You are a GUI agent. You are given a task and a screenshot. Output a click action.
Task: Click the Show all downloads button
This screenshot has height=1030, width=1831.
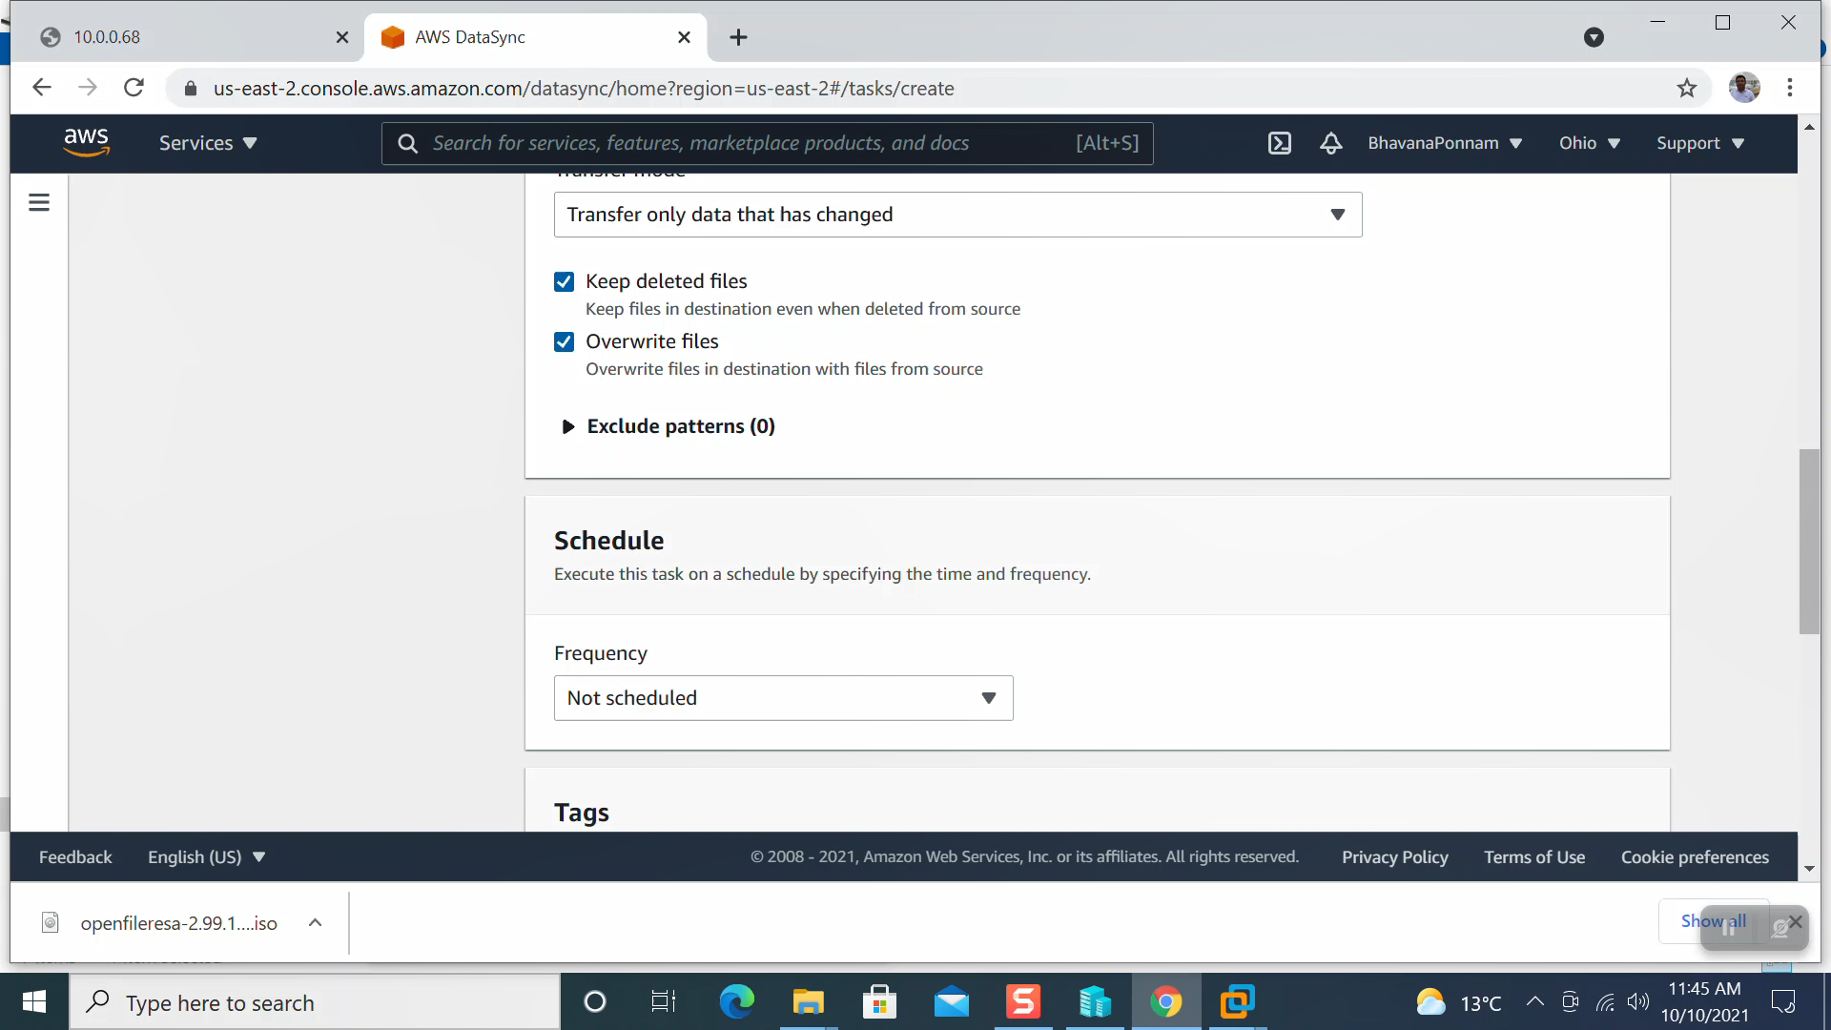coord(1712,920)
